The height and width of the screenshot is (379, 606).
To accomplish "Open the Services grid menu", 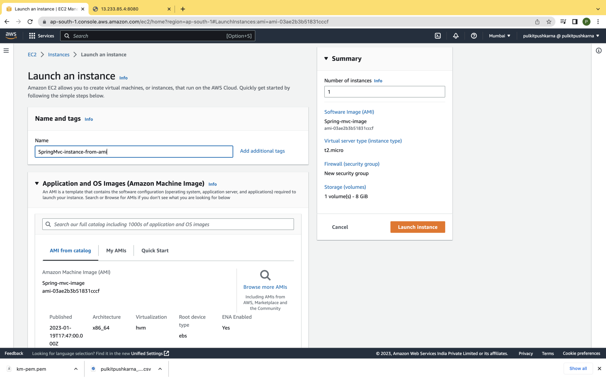I will point(32,36).
